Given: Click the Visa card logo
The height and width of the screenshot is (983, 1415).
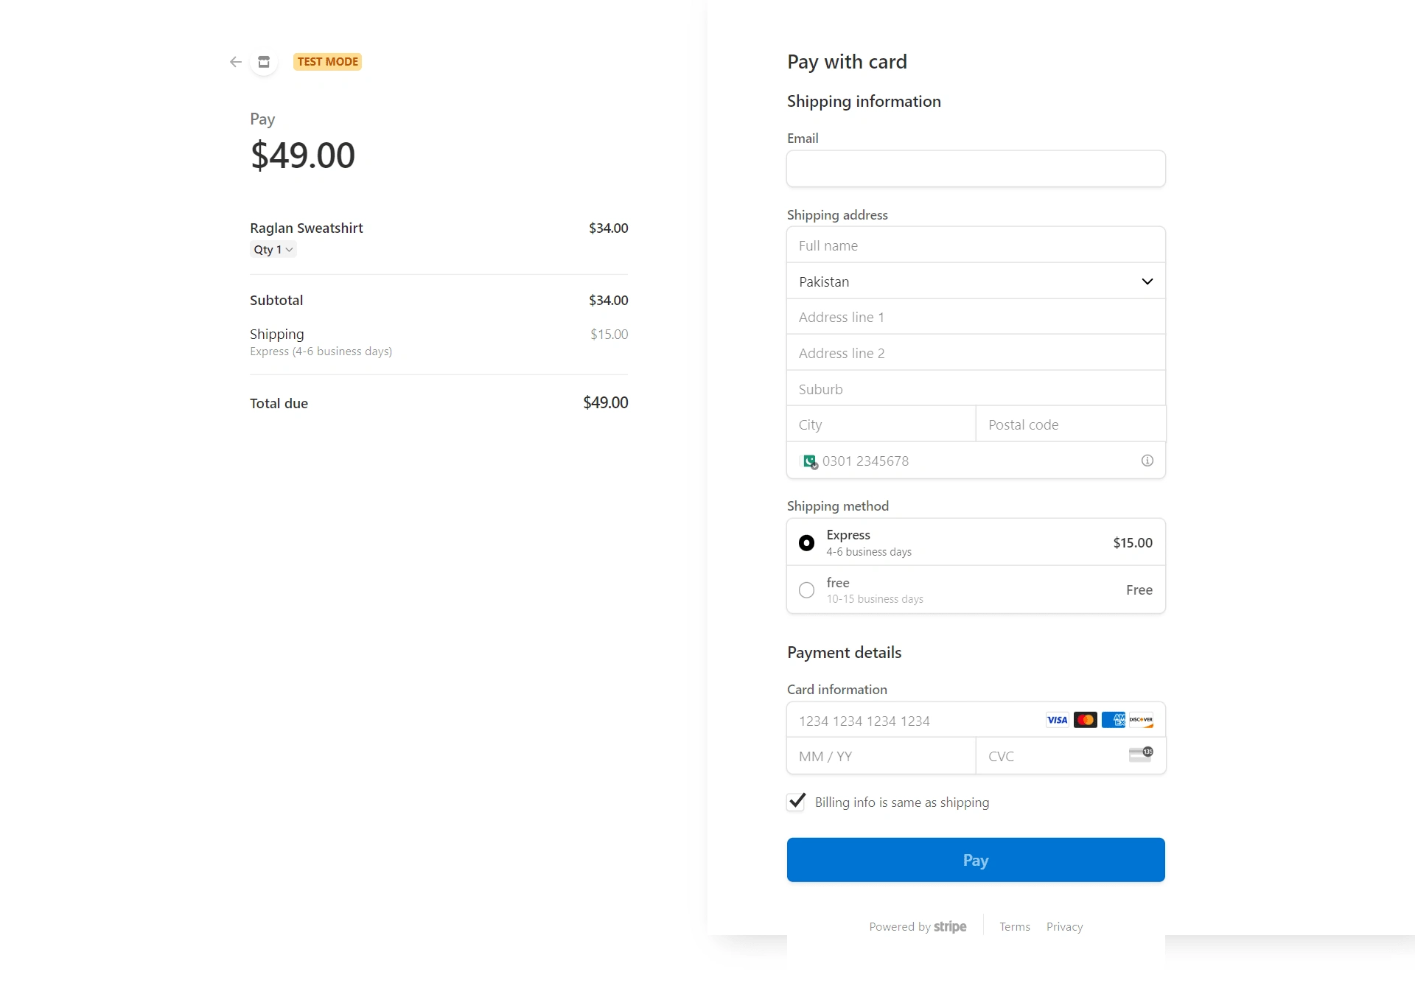Looking at the screenshot, I should (1057, 720).
